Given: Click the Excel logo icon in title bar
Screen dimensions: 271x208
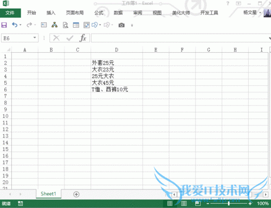Looking at the screenshot, I should [x=6, y=3].
